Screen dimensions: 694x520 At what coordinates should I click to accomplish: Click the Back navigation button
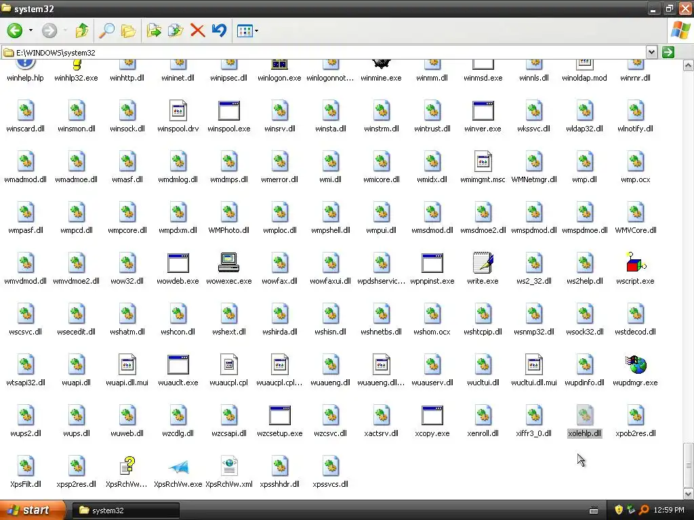(x=15, y=30)
